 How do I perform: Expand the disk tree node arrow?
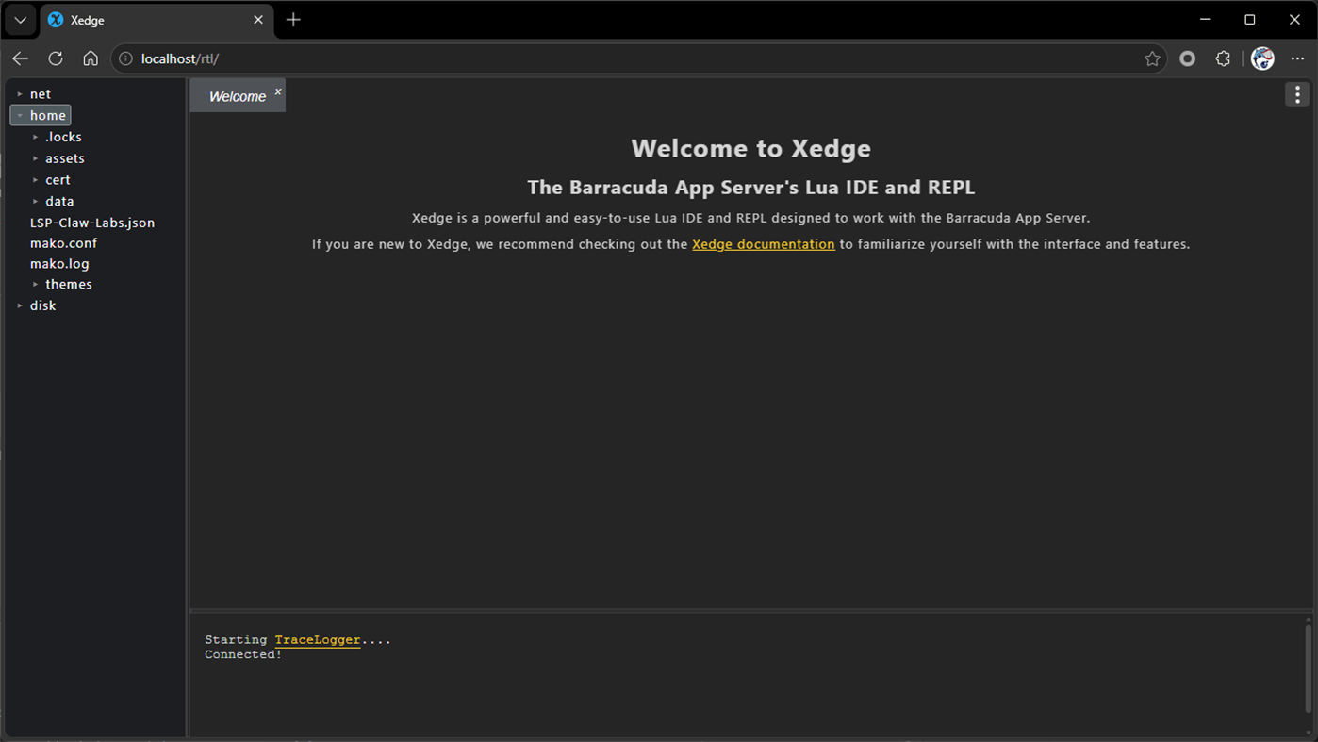coord(20,305)
